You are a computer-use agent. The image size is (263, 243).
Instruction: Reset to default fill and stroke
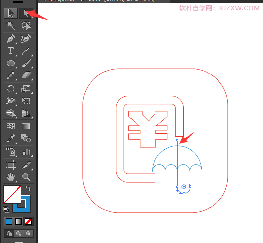click(x=6, y=210)
